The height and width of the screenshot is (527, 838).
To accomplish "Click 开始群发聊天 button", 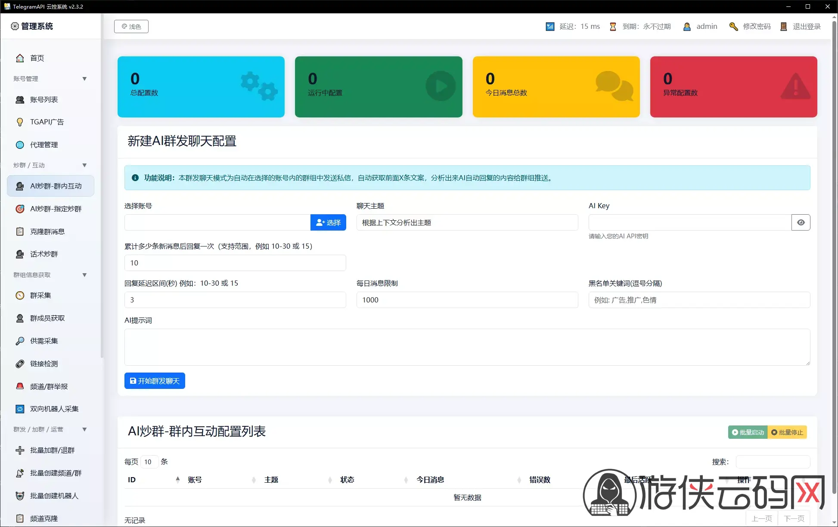I will coord(155,381).
